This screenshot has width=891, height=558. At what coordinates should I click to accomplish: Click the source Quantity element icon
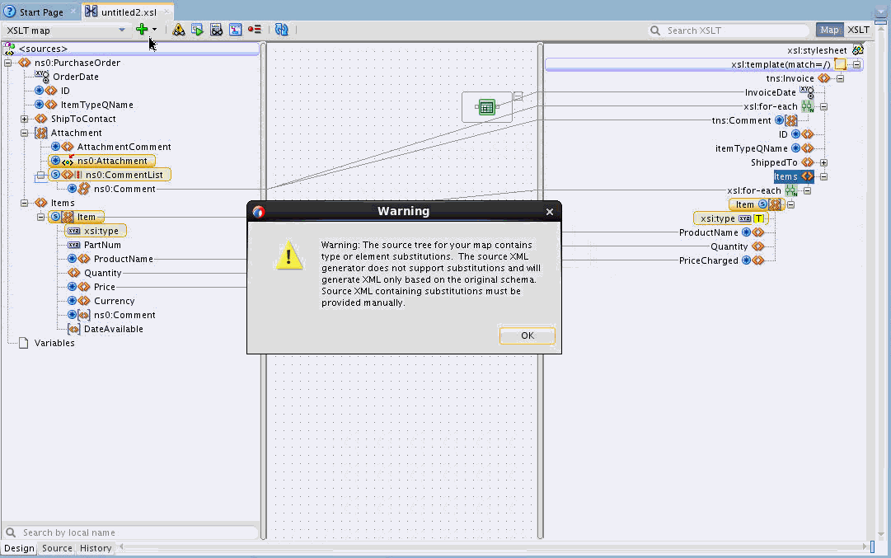pyautogui.click(x=73, y=273)
